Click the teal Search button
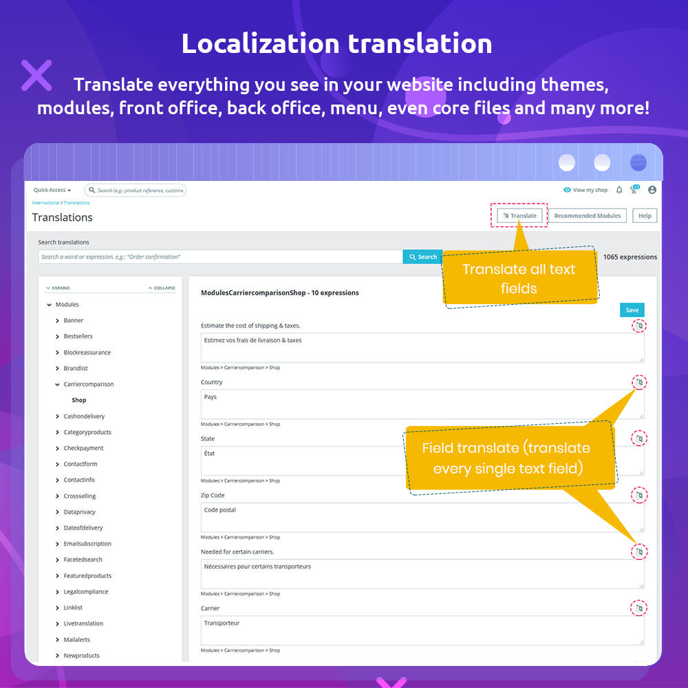 (423, 257)
